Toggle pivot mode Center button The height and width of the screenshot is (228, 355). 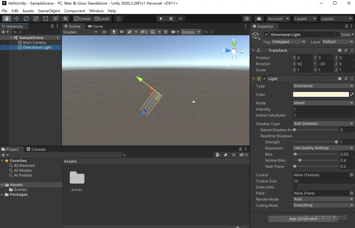(83, 19)
